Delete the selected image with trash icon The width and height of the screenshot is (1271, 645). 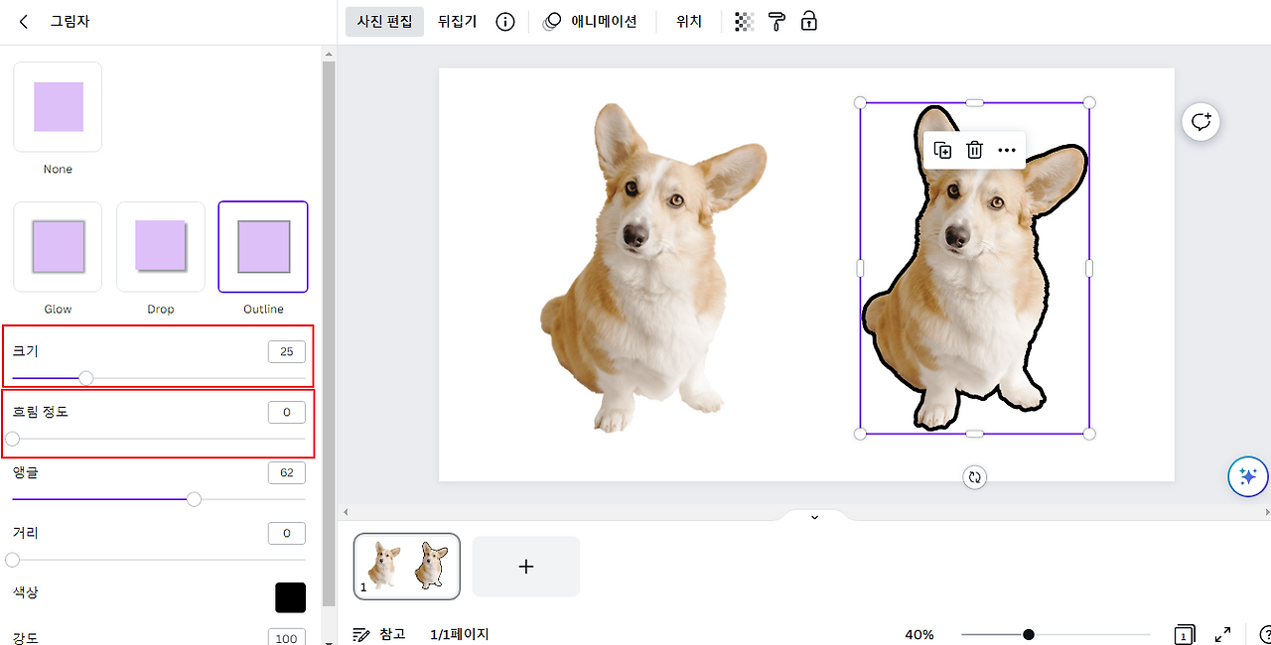pos(975,150)
